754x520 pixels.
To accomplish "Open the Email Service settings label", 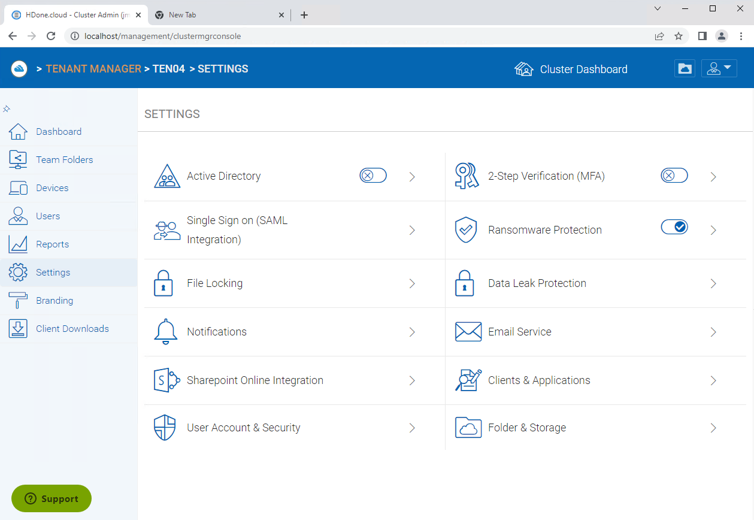I will (x=520, y=332).
